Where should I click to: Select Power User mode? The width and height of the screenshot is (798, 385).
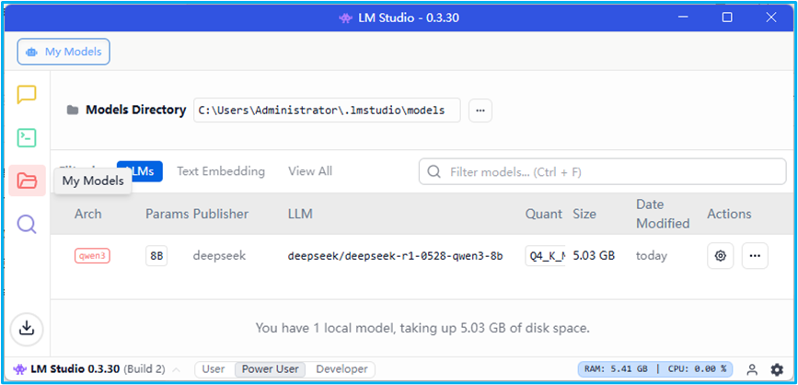270,369
